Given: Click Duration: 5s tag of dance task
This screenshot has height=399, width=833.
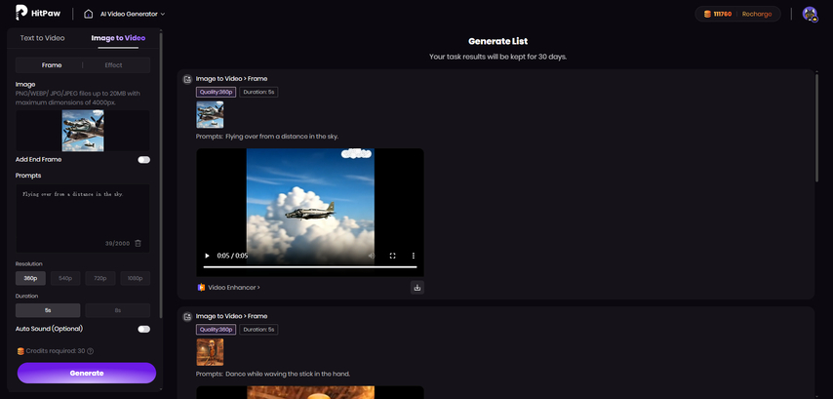Looking at the screenshot, I should point(258,330).
